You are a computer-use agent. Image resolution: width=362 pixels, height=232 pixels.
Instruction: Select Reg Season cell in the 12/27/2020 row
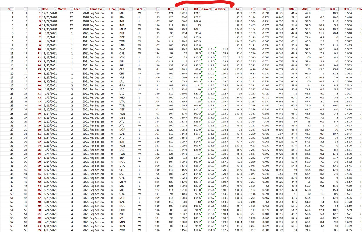pyautogui.click(x=97, y=21)
